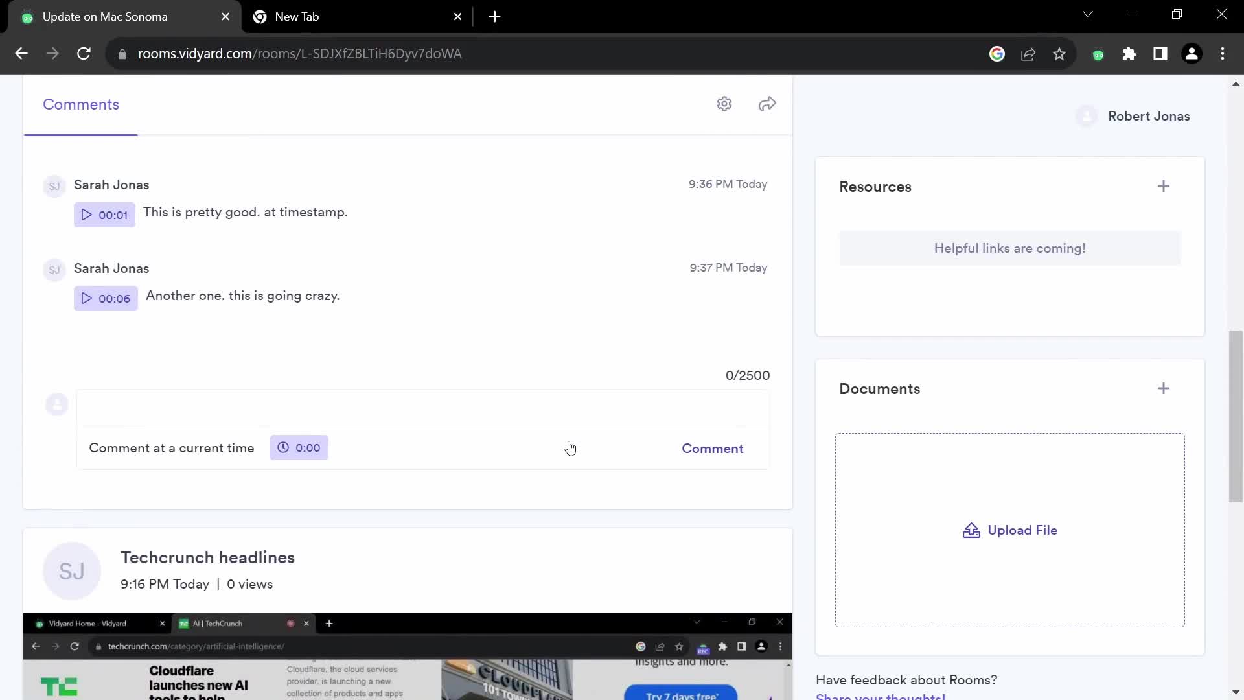Switch to the Comments tab

(81, 104)
